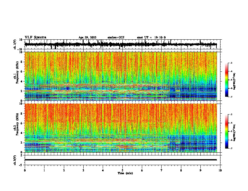Click the "-7" label on ch.2 color bar
The image size is (248, 191).
click(x=231, y=148)
